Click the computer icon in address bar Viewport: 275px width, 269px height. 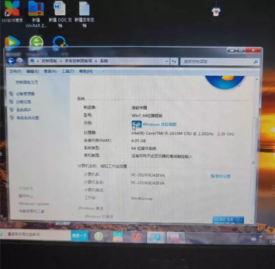click(32, 61)
